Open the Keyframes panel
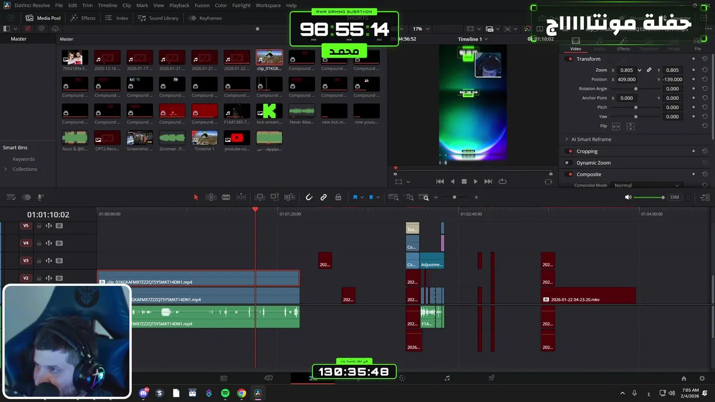Screen dimensions: 715x402 coord(205,18)
